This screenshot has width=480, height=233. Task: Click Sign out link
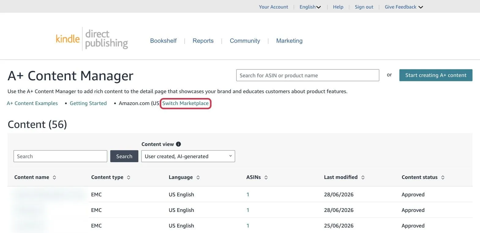tap(364, 7)
